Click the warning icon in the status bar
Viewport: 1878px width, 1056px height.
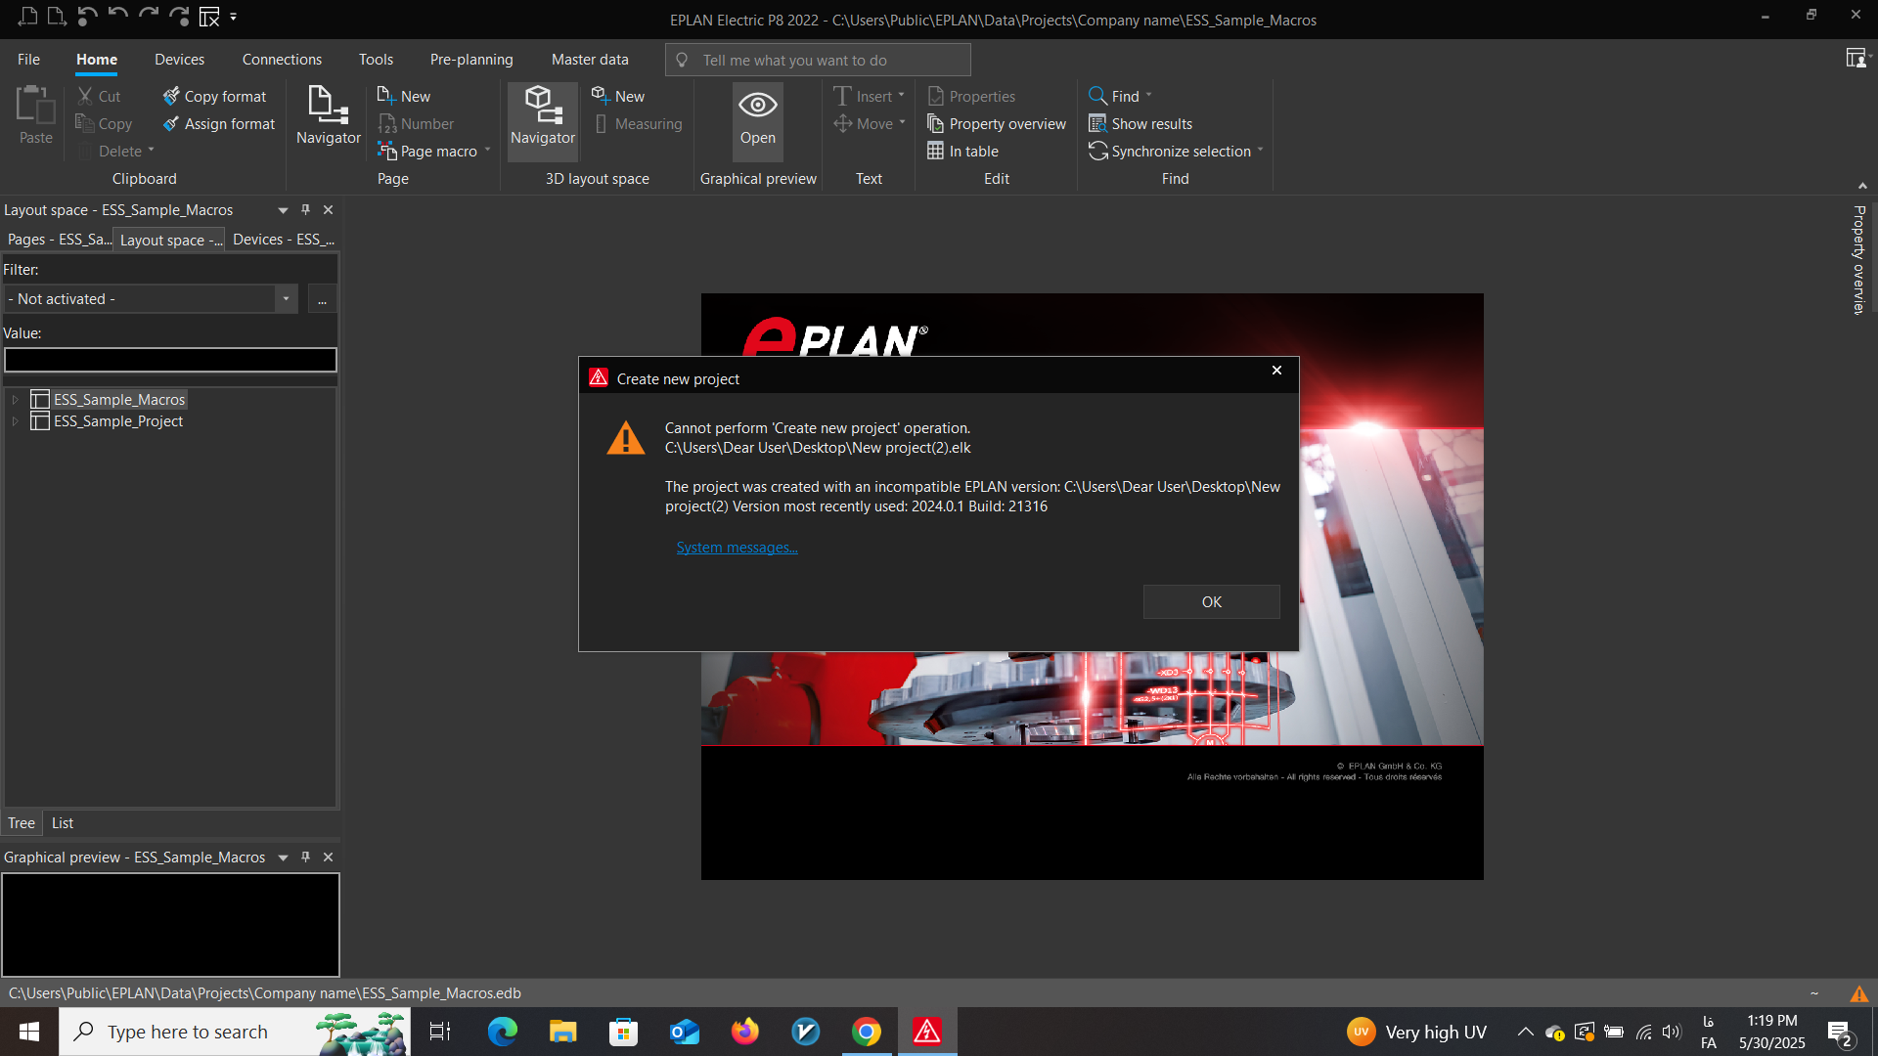1859,993
